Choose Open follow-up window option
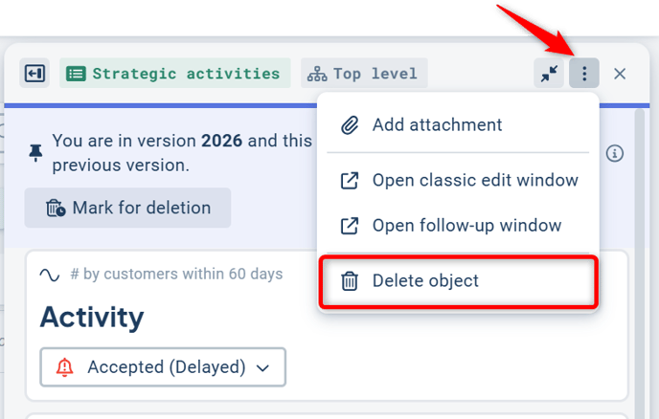This screenshot has width=659, height=419. point(466,226)
